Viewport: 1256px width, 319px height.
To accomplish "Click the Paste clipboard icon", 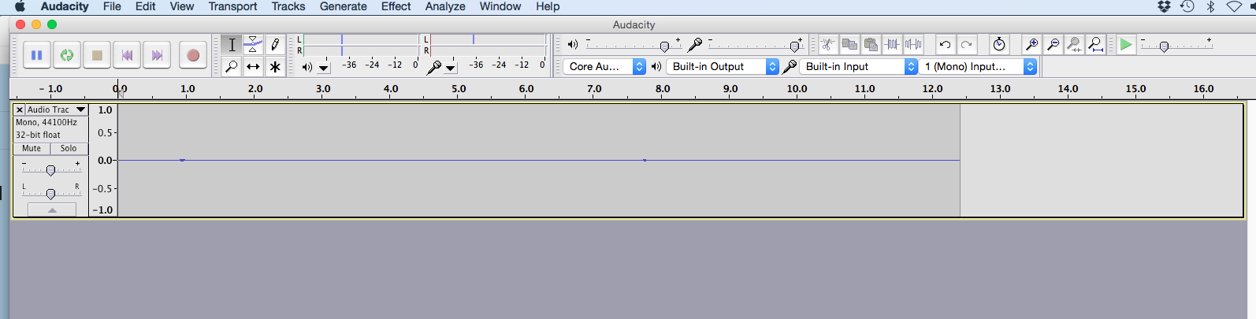I will point(871,45).
